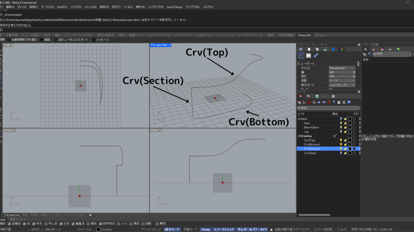Click the Crv(Bottom) layer color swatch

tap(350, 145)
